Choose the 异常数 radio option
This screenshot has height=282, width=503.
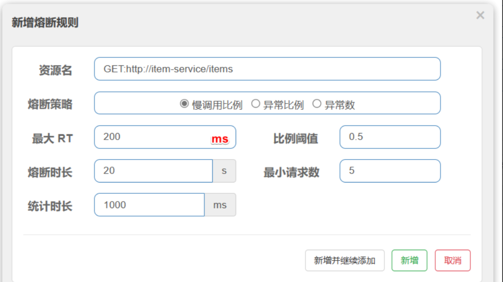317,104
